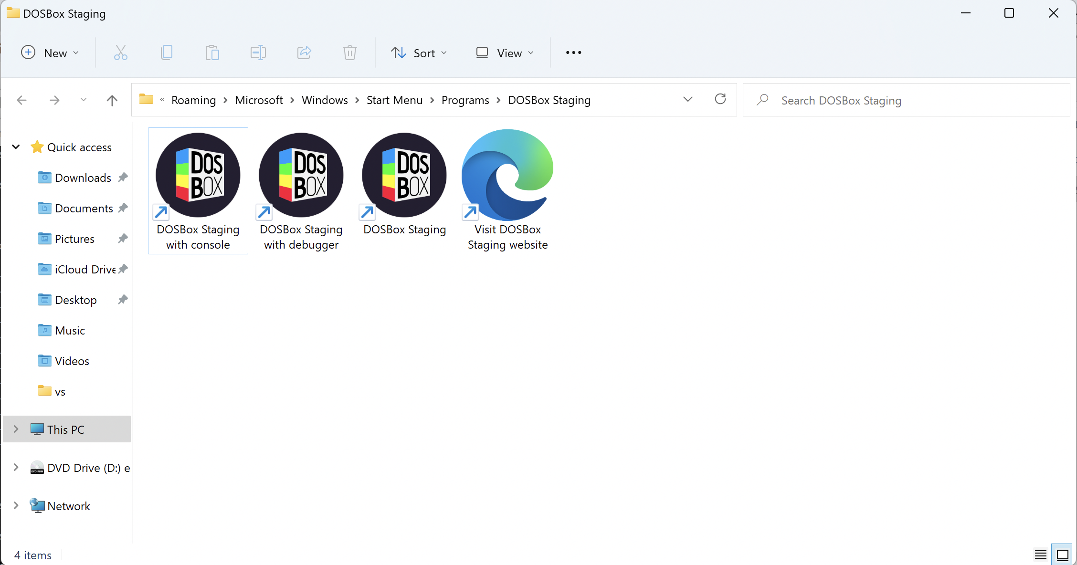Select This PC in navigation pane

click(x=67, y=429)
